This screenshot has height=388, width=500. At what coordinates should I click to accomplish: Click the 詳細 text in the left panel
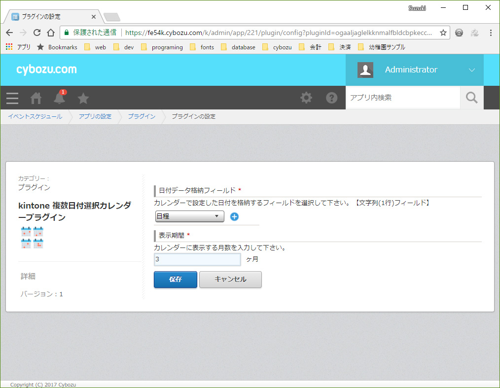tap(28, 277)
